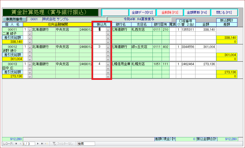Click 金額更新 [F4] to update amounts

click(197, 12)
